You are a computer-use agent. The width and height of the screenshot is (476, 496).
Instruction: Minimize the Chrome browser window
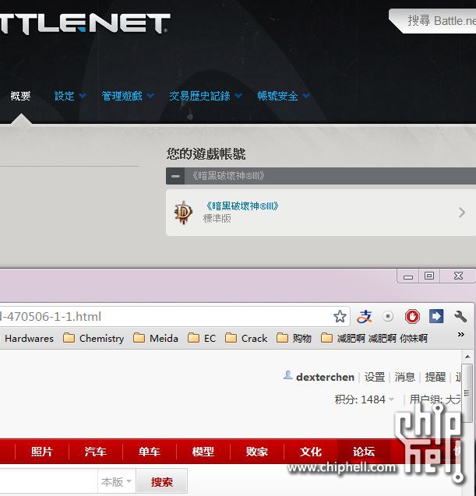pyautogui.click(x=408, y=276)
